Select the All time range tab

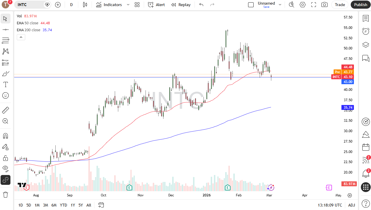pos(89,205)
